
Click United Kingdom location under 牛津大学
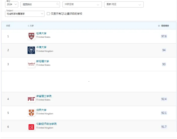pyautogui.click(x=46, y=51)
